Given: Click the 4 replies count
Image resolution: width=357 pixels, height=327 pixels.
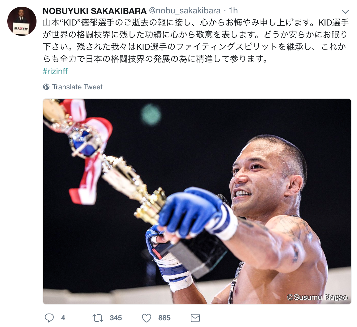Looking at the screenshot, I should [63, 318].
